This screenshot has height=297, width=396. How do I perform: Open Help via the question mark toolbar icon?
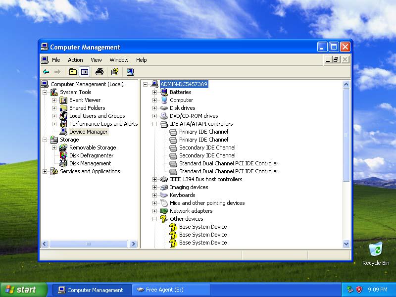(x=115, y=72)
